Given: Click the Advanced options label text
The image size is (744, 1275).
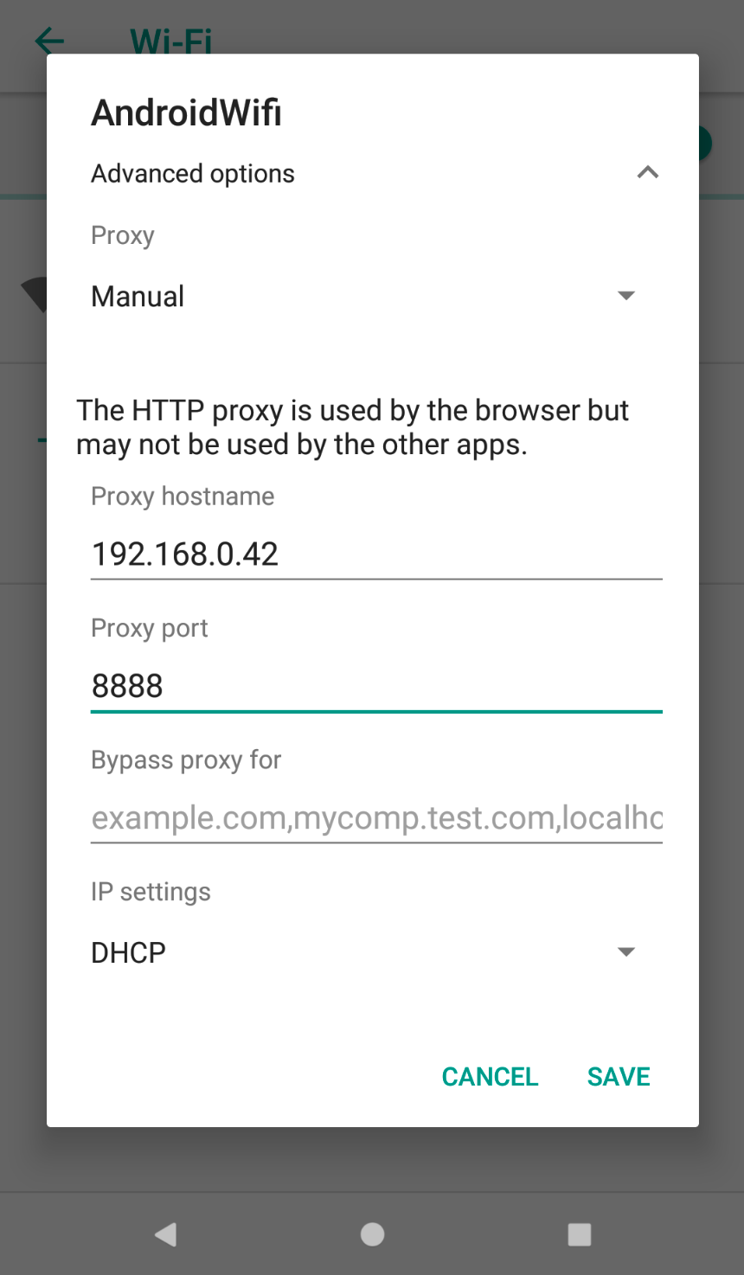Looking at the screenshot, I should click(x=193, y=174).
